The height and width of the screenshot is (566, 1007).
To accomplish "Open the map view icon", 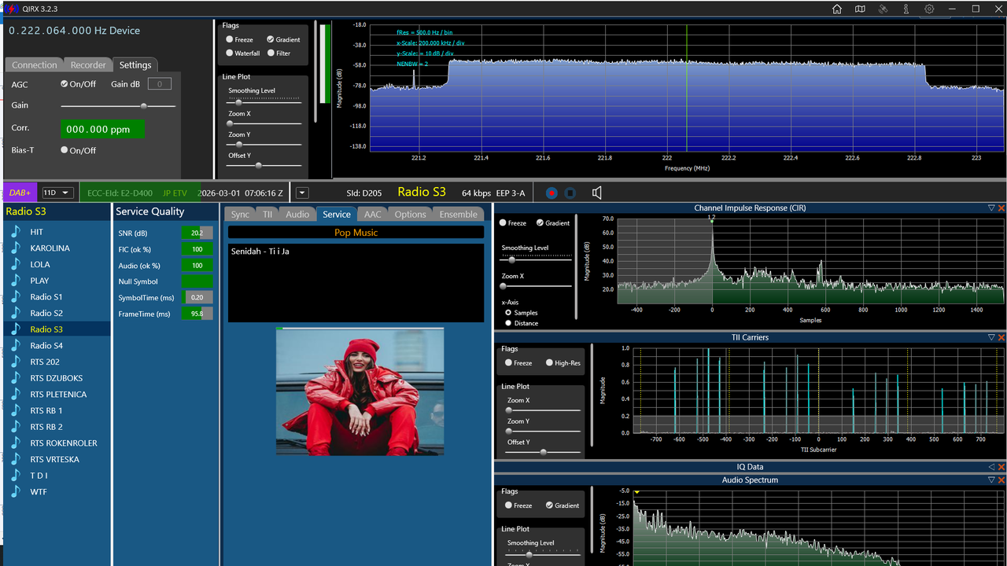I will 860,9.
